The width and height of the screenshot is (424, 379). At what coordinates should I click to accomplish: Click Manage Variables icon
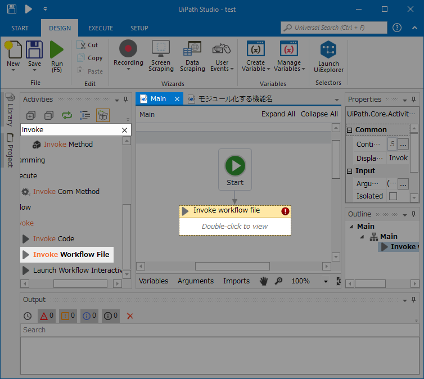point(289,49)
